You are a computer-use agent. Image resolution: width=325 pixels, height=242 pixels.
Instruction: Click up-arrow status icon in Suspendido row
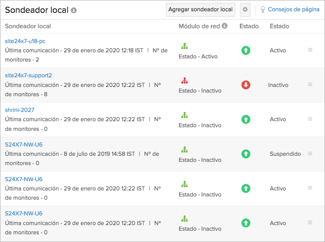(x=246, y=154)
